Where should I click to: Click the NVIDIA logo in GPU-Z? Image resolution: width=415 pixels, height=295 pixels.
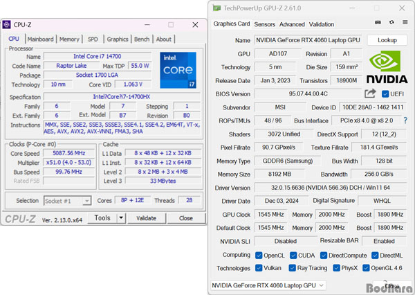pos(387,67)
